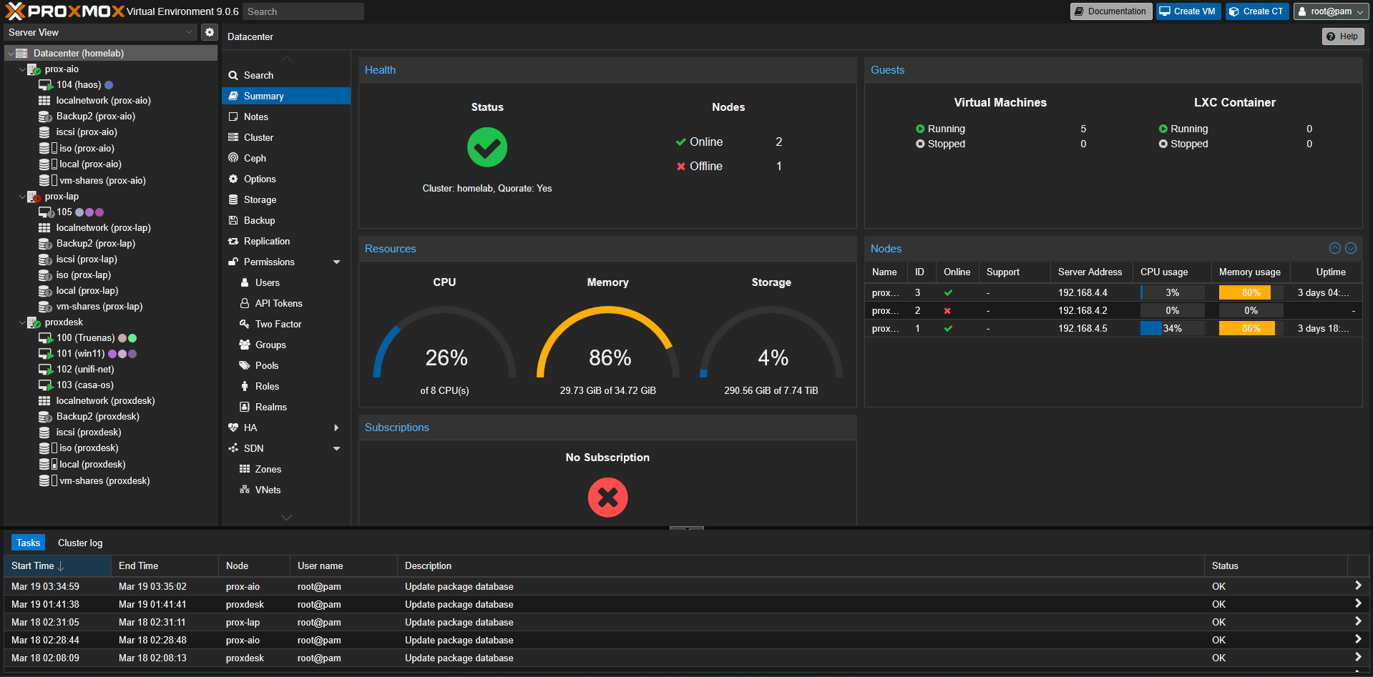
Task: Expand the HA submenu arrow
Action: (336, 428)
